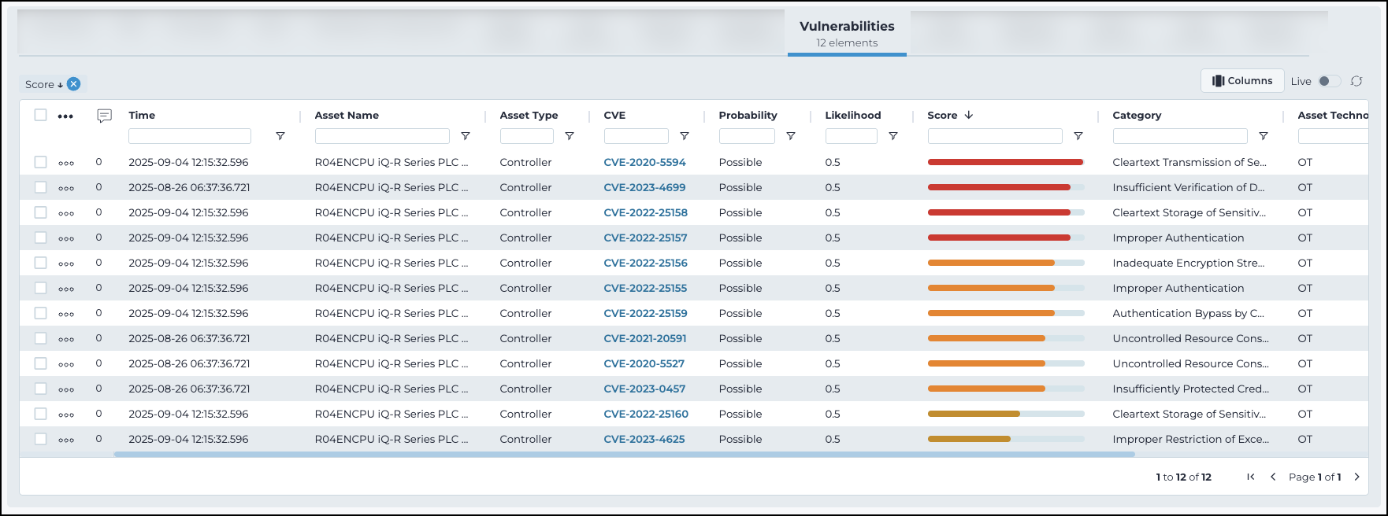Open the Likelihood filter icon

pos(893,136)
